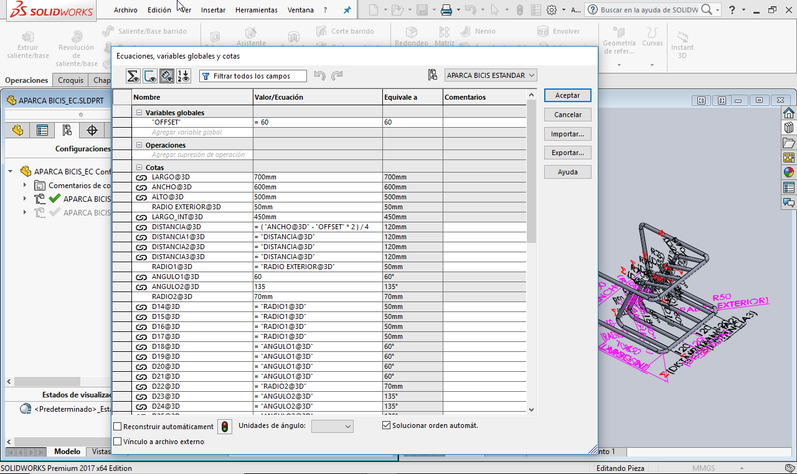
Task: Switch to Sketch Equation View icon
Action: point(150,76)
